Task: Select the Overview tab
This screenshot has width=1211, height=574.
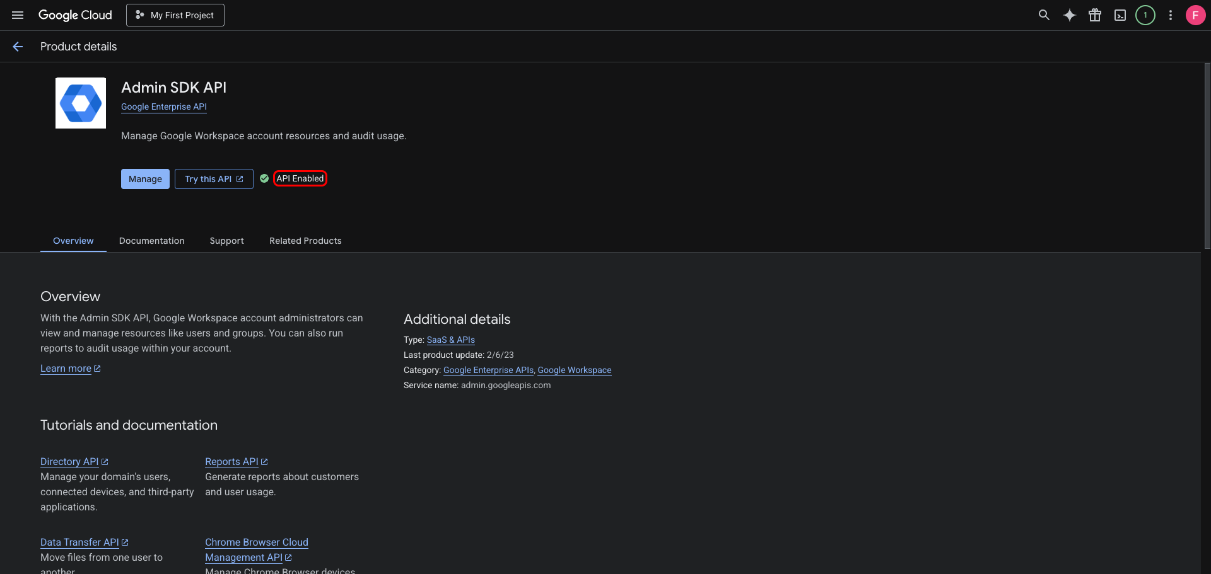Action: pyautogui.click(x=73, y=241)
